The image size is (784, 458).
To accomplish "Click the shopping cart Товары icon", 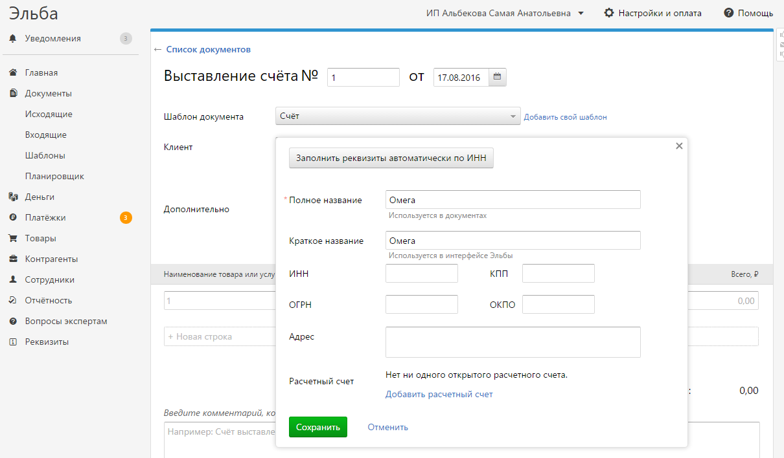I will pos(13,238).
